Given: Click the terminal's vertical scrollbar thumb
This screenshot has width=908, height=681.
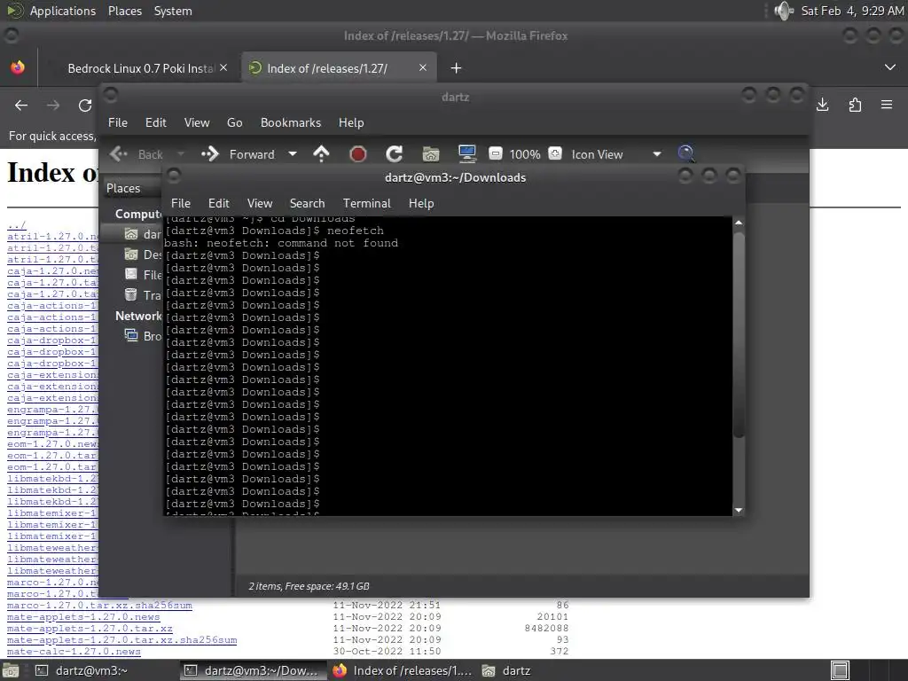Looking at the screenshot, I should tap(739, 334).
